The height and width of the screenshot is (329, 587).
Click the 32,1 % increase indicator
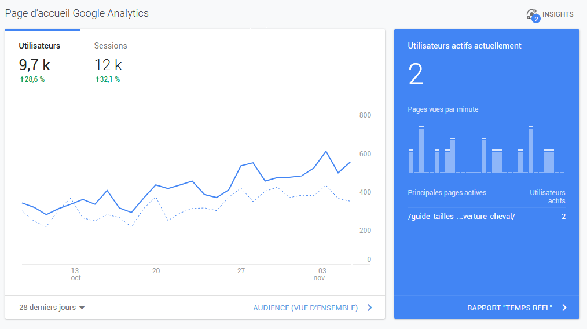tap(108, 79)
